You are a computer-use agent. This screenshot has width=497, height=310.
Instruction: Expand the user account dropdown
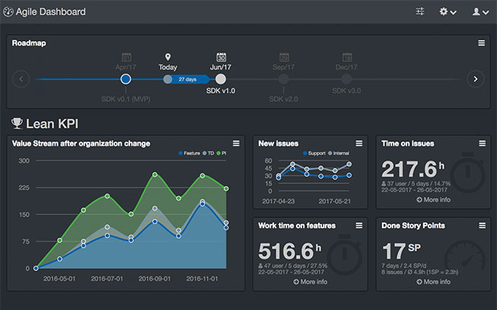(x=479, y=11)
